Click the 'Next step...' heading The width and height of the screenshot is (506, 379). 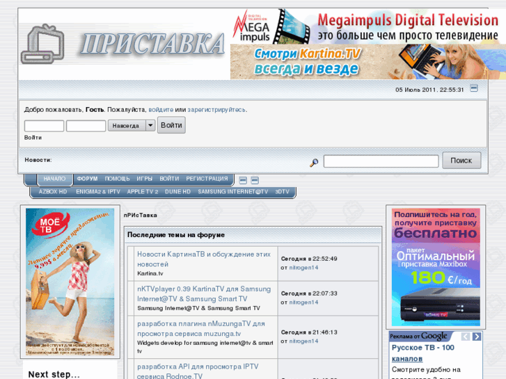pyautogui.click(x=54, y=374)
